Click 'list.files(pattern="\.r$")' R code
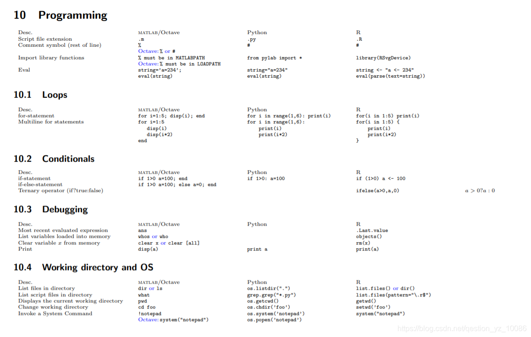Viewport: 531px width, 337px height. [x=394, y=295]
